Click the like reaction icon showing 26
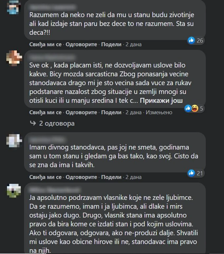The height and width of the screenshot is (254, 224). 191,40
